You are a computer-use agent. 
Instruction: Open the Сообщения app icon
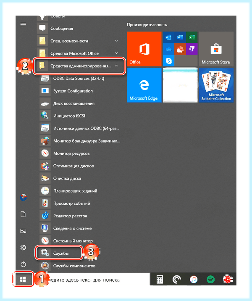click(x=42, y=28)
